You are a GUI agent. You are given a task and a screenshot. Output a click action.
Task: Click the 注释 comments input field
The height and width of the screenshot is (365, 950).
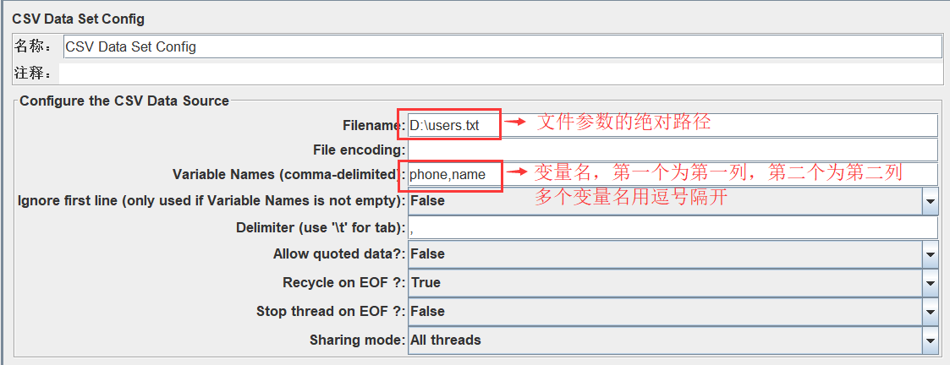point(501,74)
